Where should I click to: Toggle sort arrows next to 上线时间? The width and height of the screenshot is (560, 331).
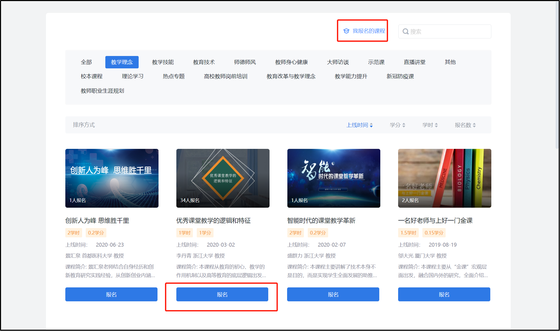[x=371, y=125]
